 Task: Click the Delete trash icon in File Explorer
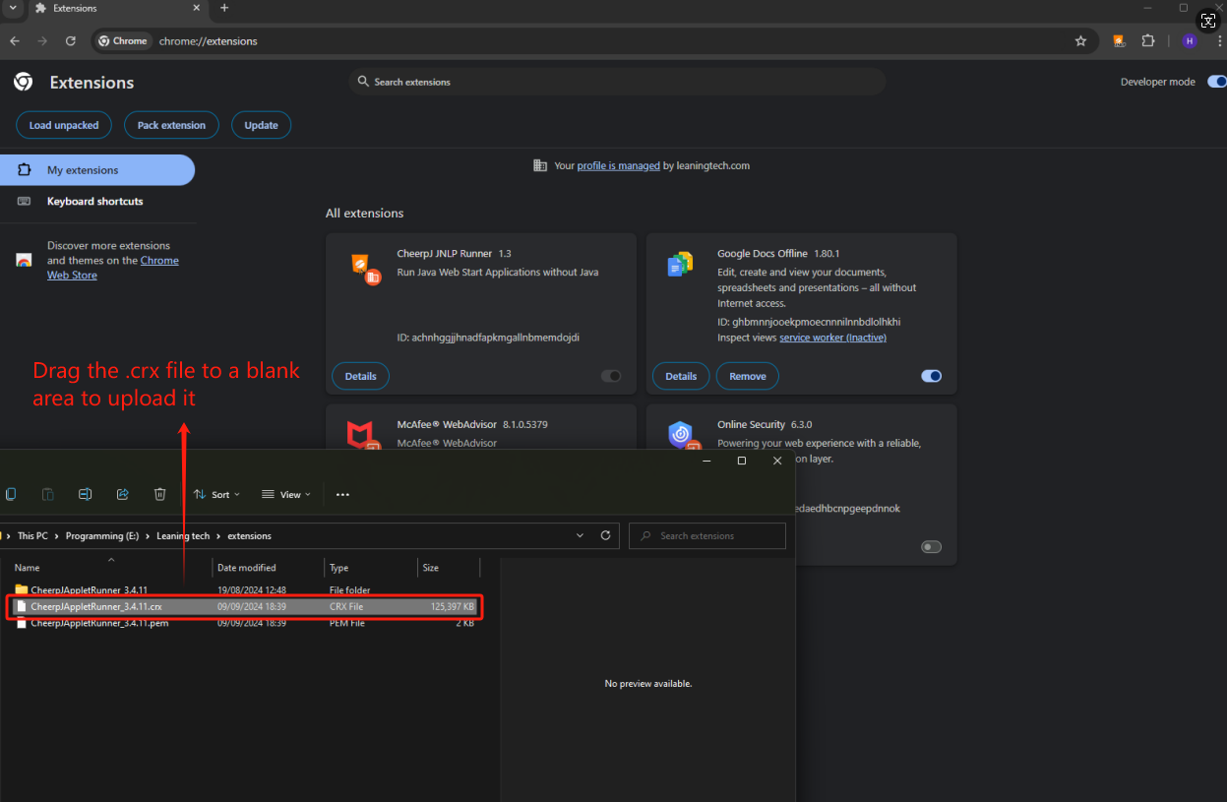click(x=160, y=494)
